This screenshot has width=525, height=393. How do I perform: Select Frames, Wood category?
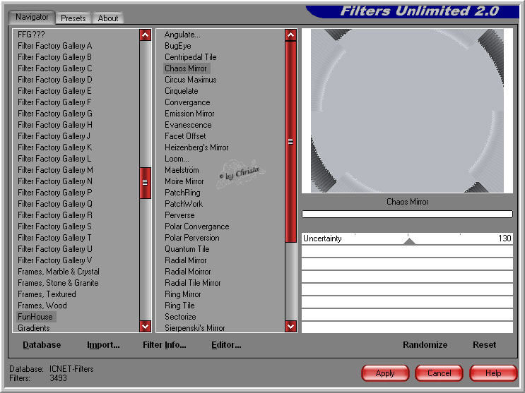(x=42, y=306)
